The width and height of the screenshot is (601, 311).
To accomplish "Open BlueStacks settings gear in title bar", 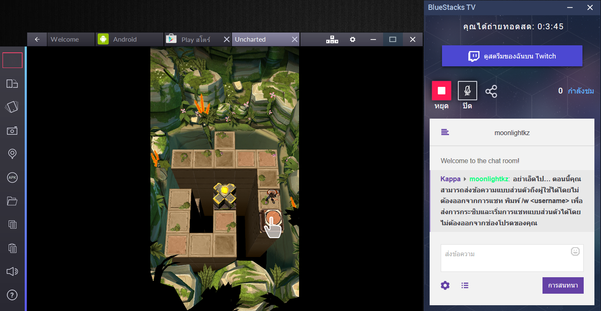I will tap(353, 40).
